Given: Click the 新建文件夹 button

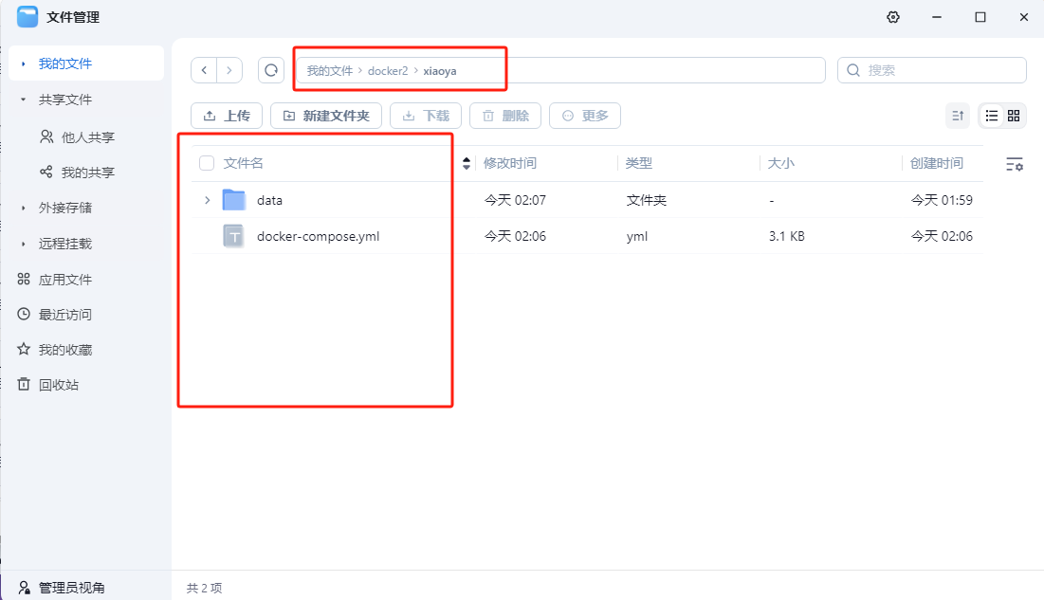Looking at the screenshot, I should 326,116.
